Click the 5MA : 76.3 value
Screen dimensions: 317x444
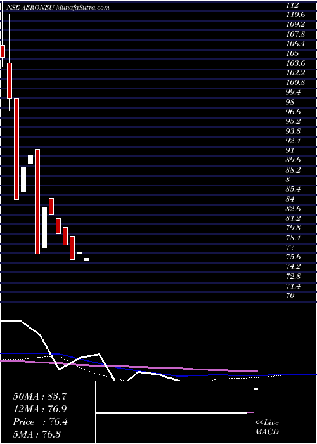[x=37, y=434]
